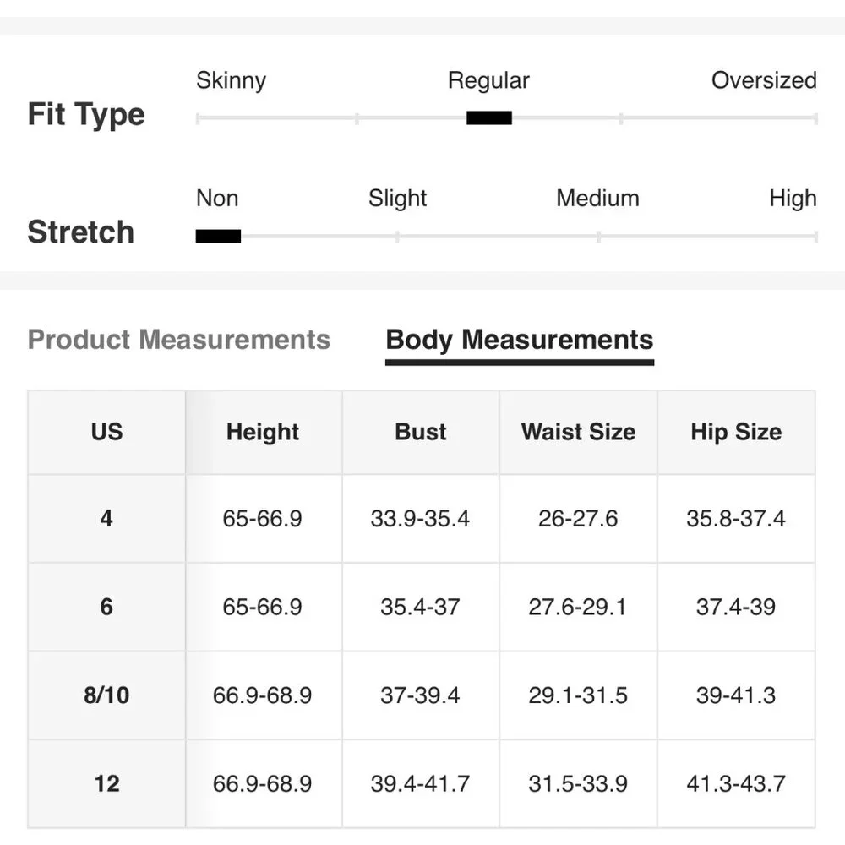The height and width of the screenshot is (845, 845).
Task: Click the Fit Type slider's black marker
Action: tap(489, 118)
